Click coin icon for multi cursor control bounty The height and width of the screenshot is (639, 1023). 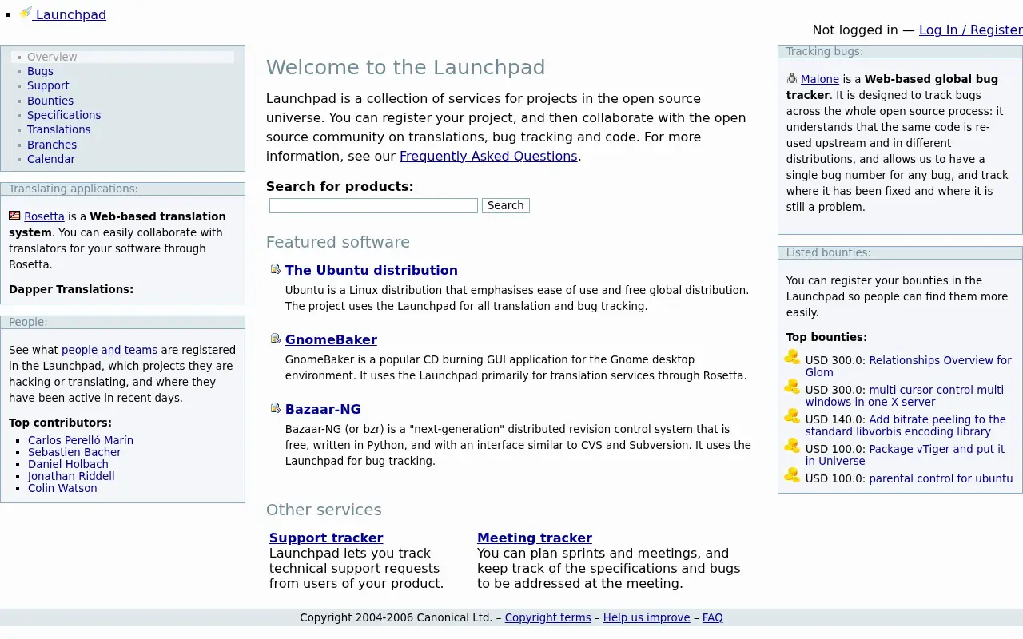click(792, 387)
